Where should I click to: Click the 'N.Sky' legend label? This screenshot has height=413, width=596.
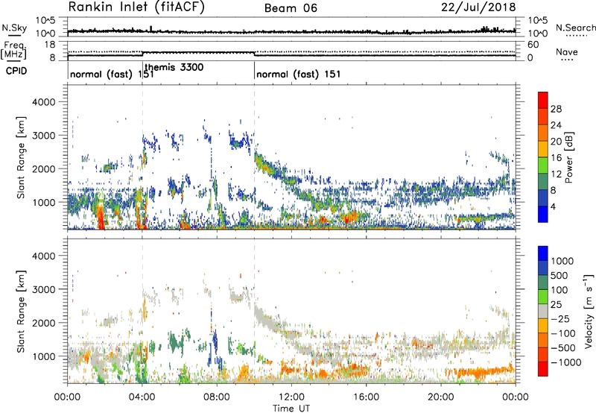[x=14, y=28]
